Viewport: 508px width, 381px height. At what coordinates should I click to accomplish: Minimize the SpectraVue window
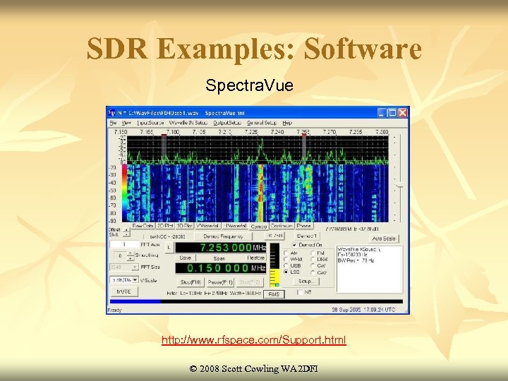pos(382,113)
